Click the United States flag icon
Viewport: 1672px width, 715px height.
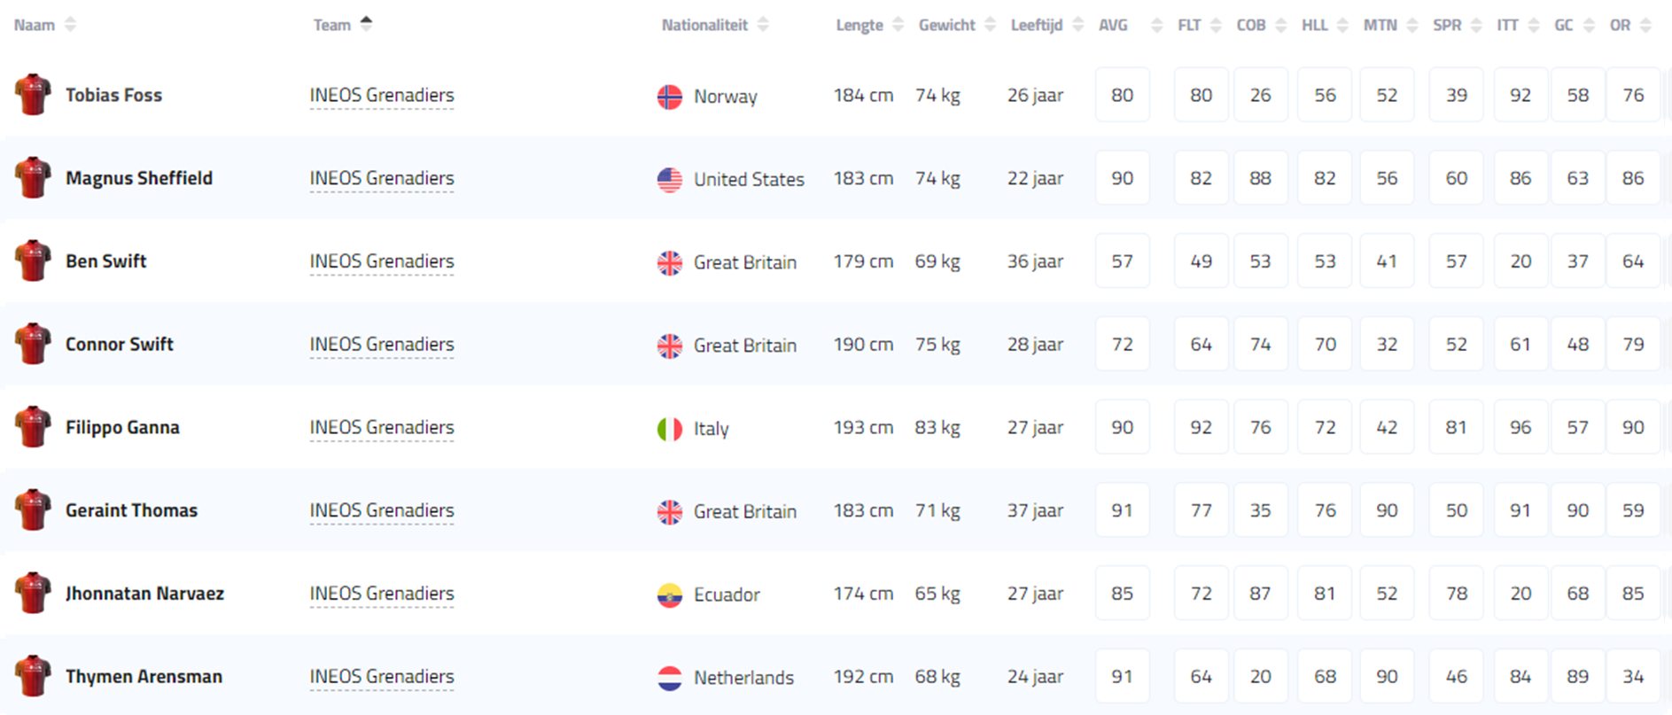[x=670, y=180]
